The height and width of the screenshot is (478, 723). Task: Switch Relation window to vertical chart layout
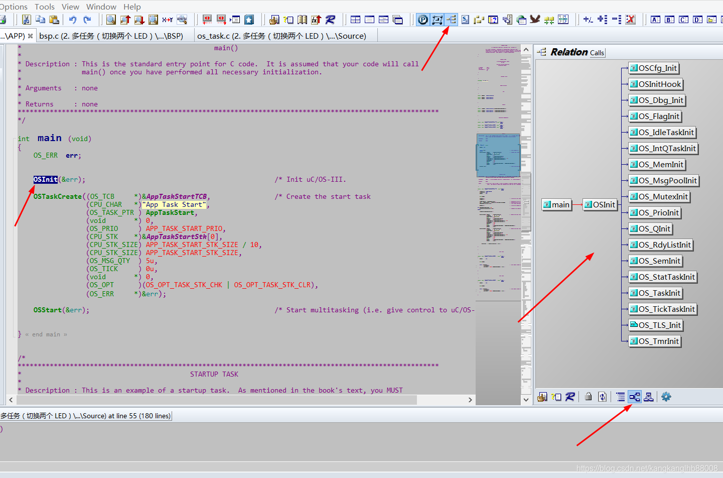(648, 397)
